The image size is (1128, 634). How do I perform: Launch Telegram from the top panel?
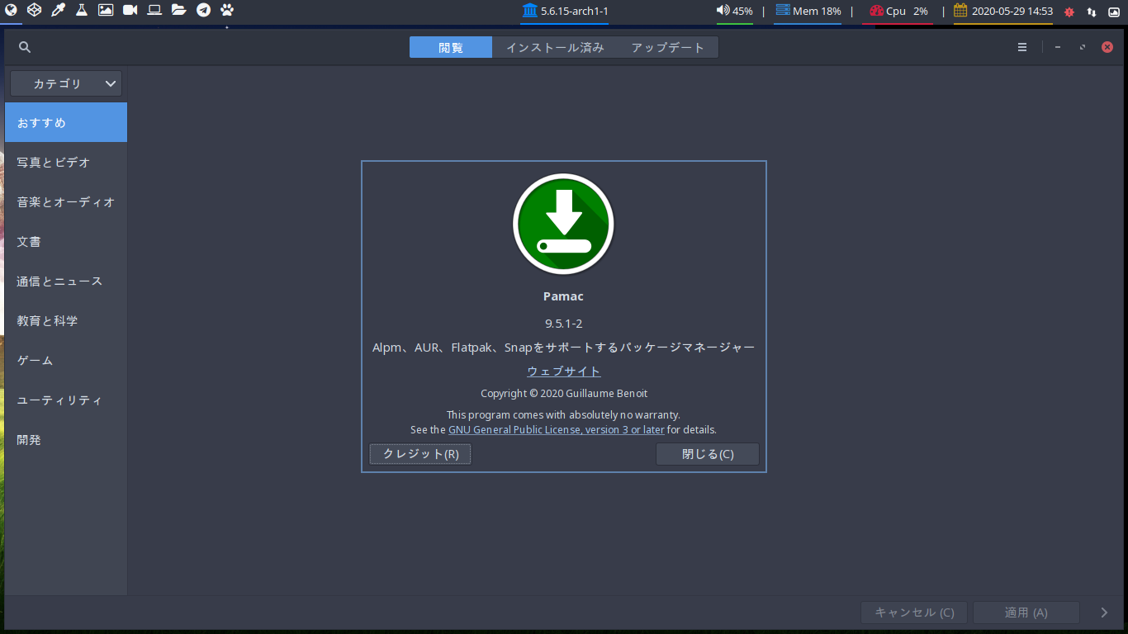click(x=203, y=10)
